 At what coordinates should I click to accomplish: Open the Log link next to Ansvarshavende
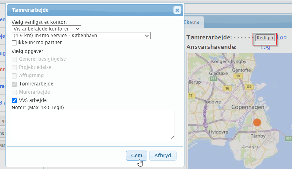point(265,47)
